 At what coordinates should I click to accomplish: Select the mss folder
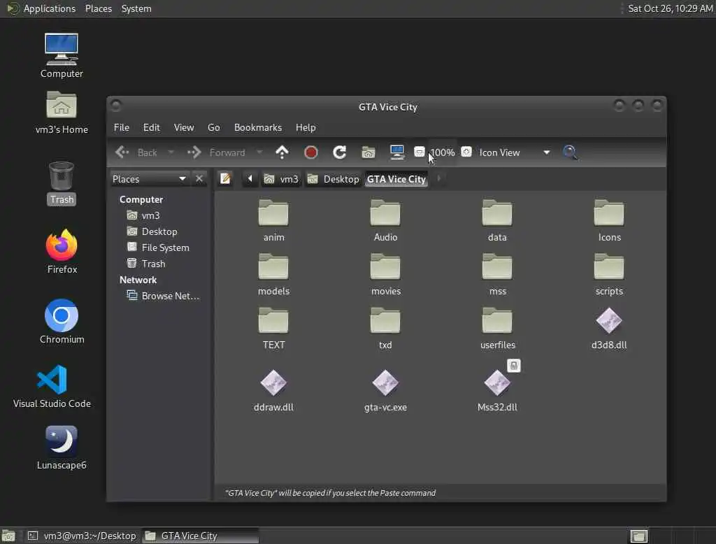tap(497, 274)
